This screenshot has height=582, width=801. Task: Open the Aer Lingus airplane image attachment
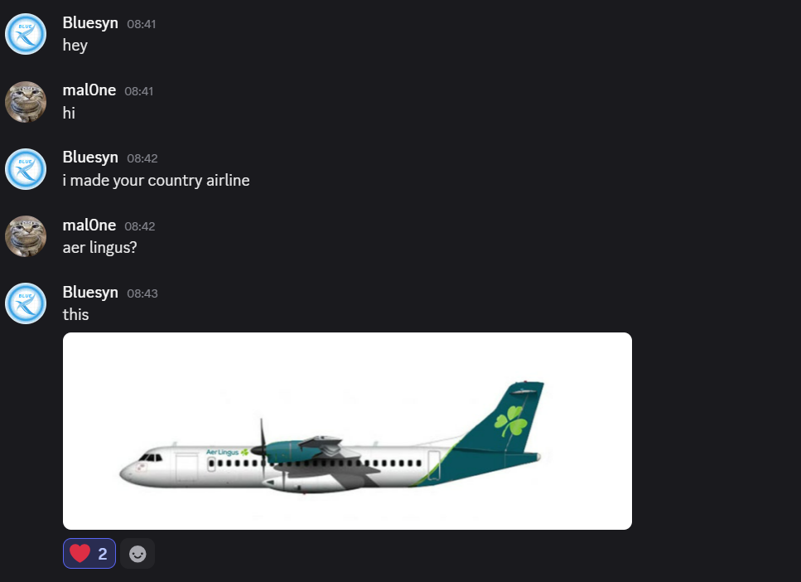pos(347,431)
